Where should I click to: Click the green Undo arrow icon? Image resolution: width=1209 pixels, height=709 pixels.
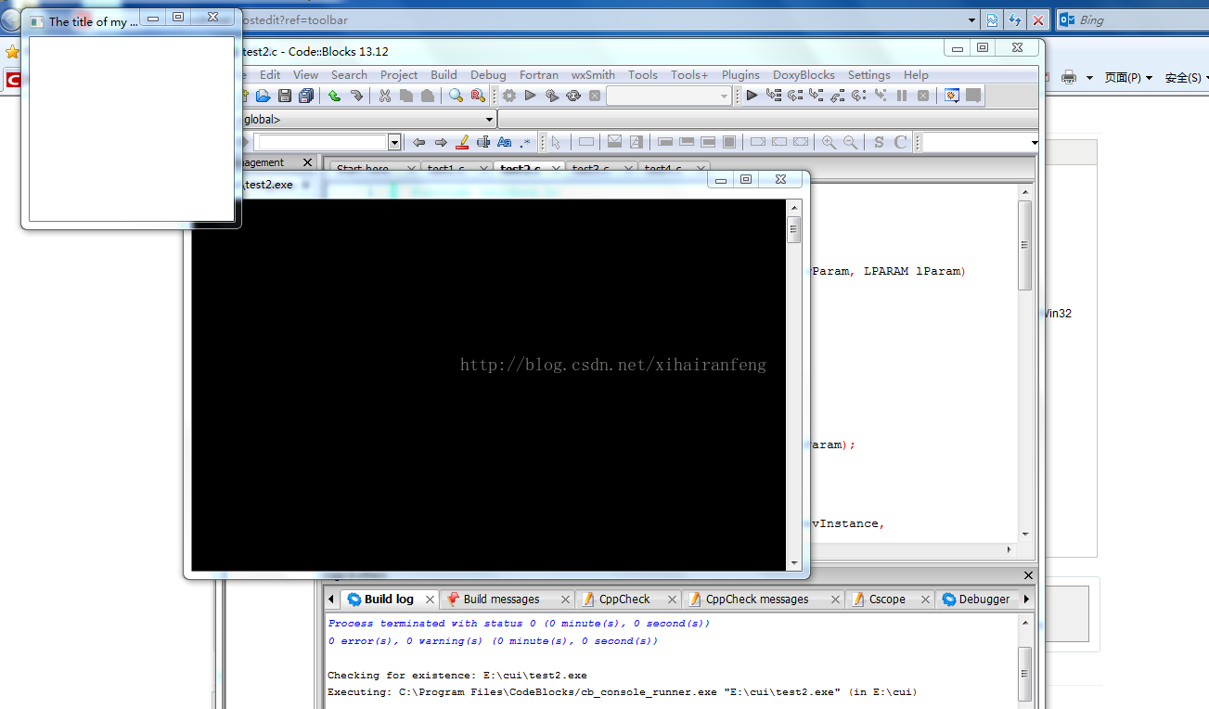click(334, 96)
